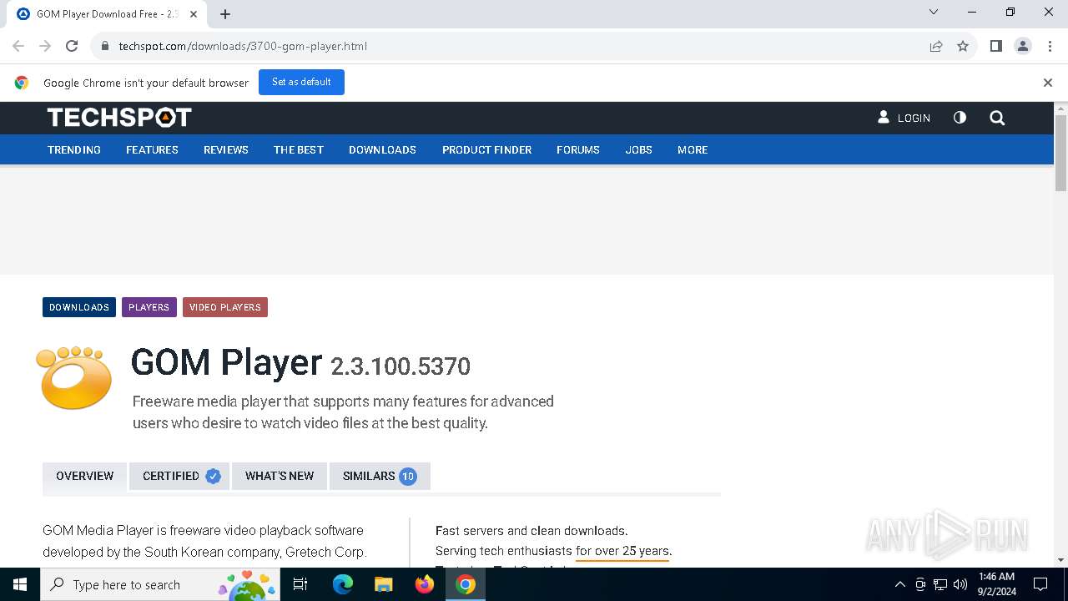Image resolution: width=1068 pixels, height=601 pixels.
Task: Open a new tab with plus button
Action: (225, 14)
